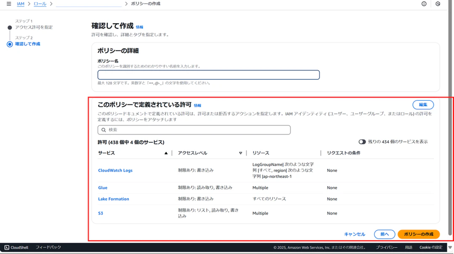Open the S3 service link

[x=101, y=213]
